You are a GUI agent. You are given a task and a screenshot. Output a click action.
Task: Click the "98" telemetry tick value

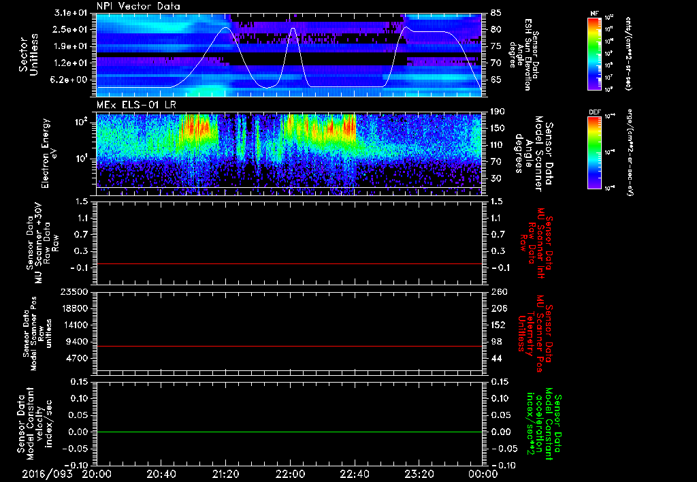point(496,342)
